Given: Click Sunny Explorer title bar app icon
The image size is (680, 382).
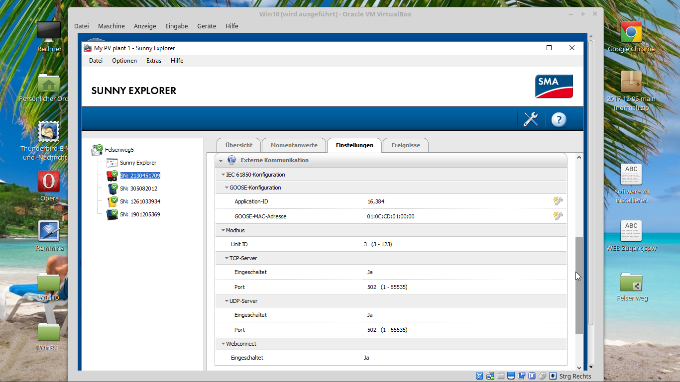Looking at the screenshot, I should pyautogui.click(x=88, y=48).
